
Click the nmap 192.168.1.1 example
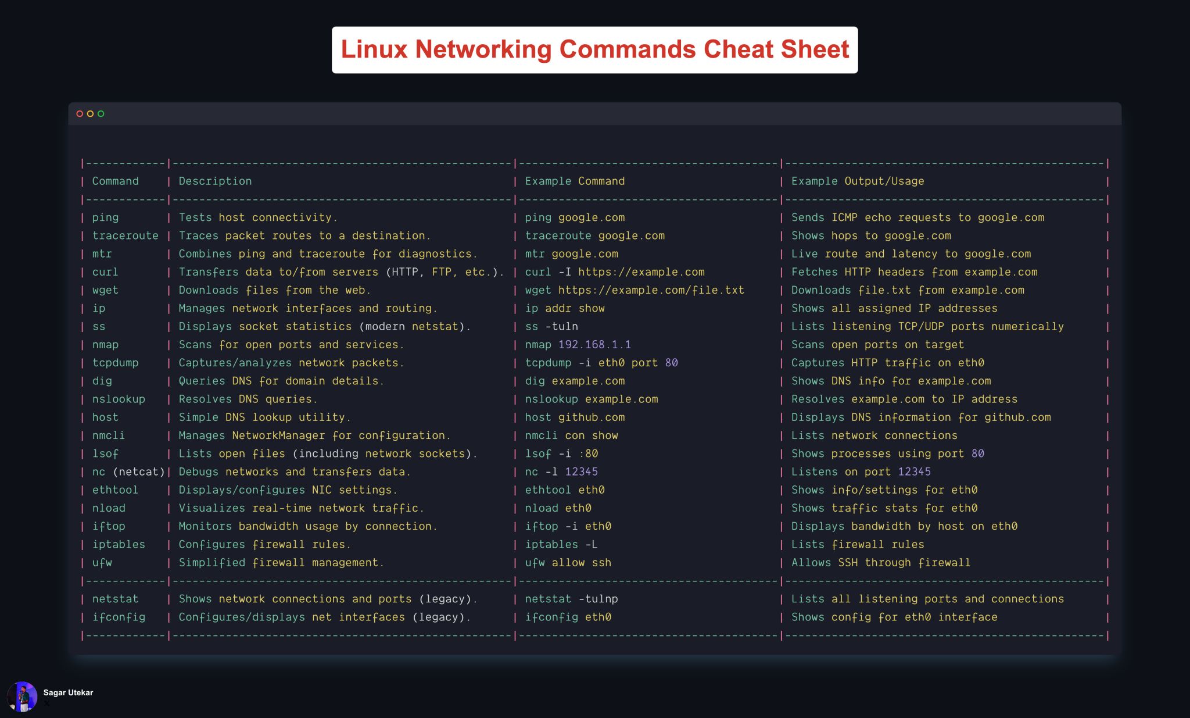click(x=578, y=345)
